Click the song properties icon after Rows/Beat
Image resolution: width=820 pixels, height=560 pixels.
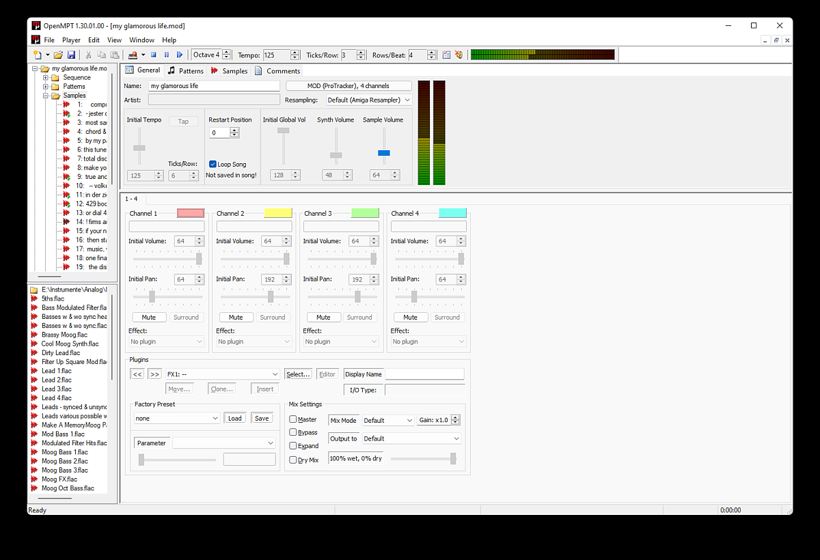tap(446, 55)
